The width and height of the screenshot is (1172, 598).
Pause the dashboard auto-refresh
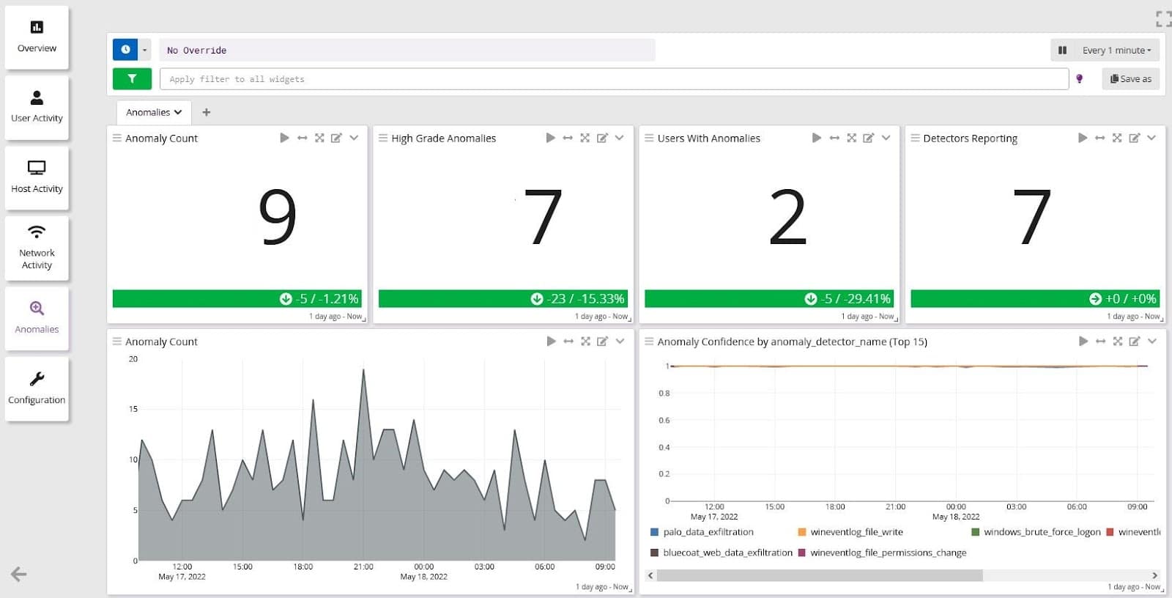[1062, 50]
